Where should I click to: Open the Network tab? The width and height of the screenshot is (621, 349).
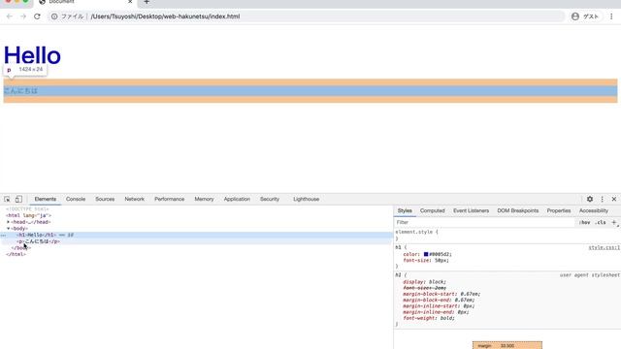[135, 199]
